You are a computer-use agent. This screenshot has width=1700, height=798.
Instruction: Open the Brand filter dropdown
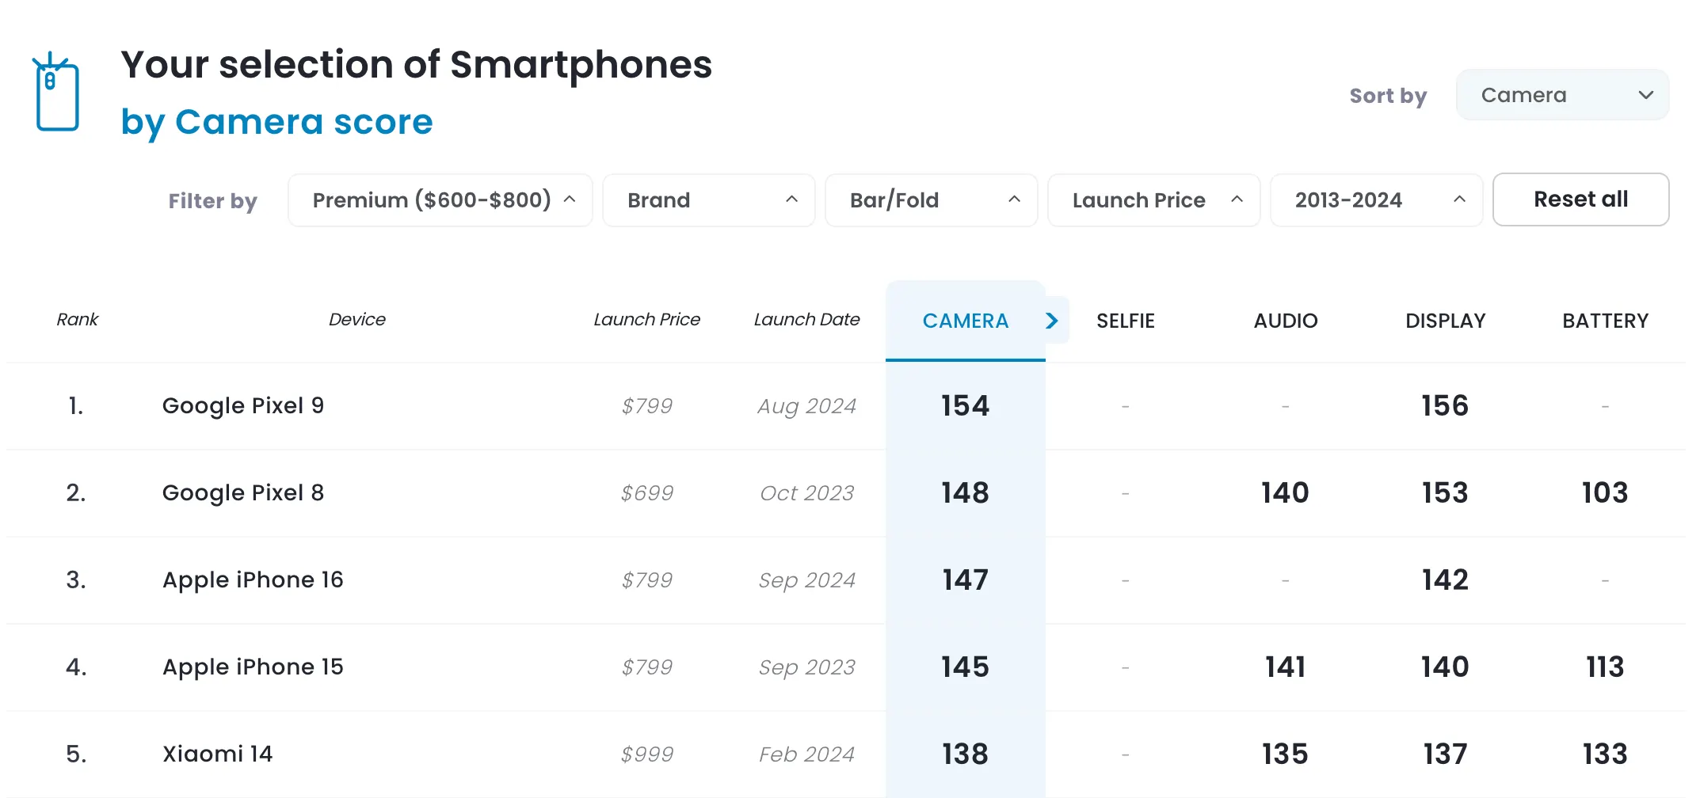click(x=709, y=200)
